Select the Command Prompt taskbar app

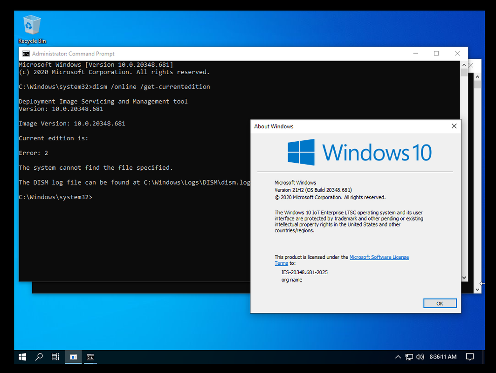coord(90,357)
